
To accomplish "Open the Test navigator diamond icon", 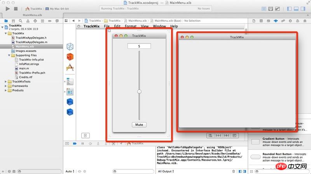I will 35,21.
